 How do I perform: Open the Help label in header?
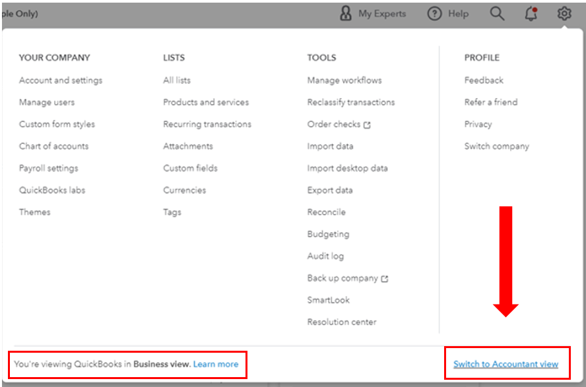pos(458,14)
